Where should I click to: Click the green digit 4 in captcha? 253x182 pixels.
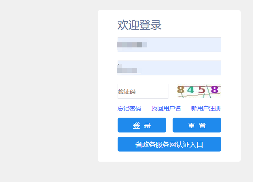point(190,90)
